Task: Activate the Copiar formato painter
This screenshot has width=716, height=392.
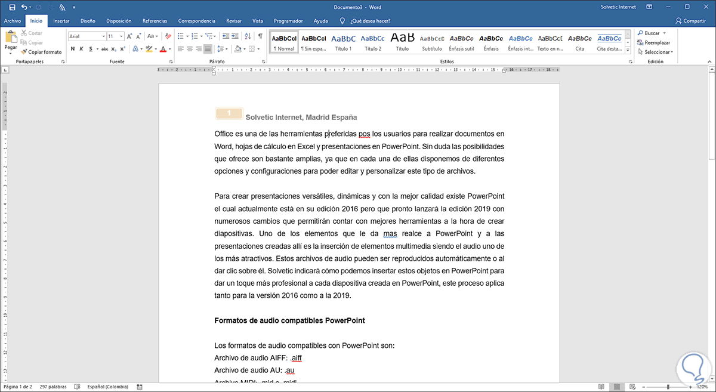Action: (41, 52)
